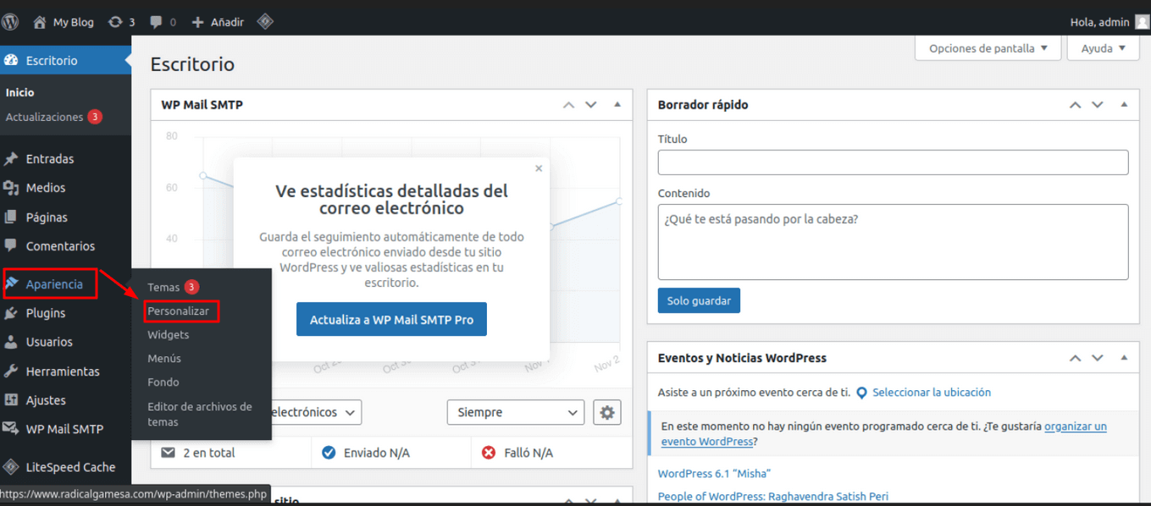
Task: Click the Entradas pin icon
Action: (x=11, y=159)
